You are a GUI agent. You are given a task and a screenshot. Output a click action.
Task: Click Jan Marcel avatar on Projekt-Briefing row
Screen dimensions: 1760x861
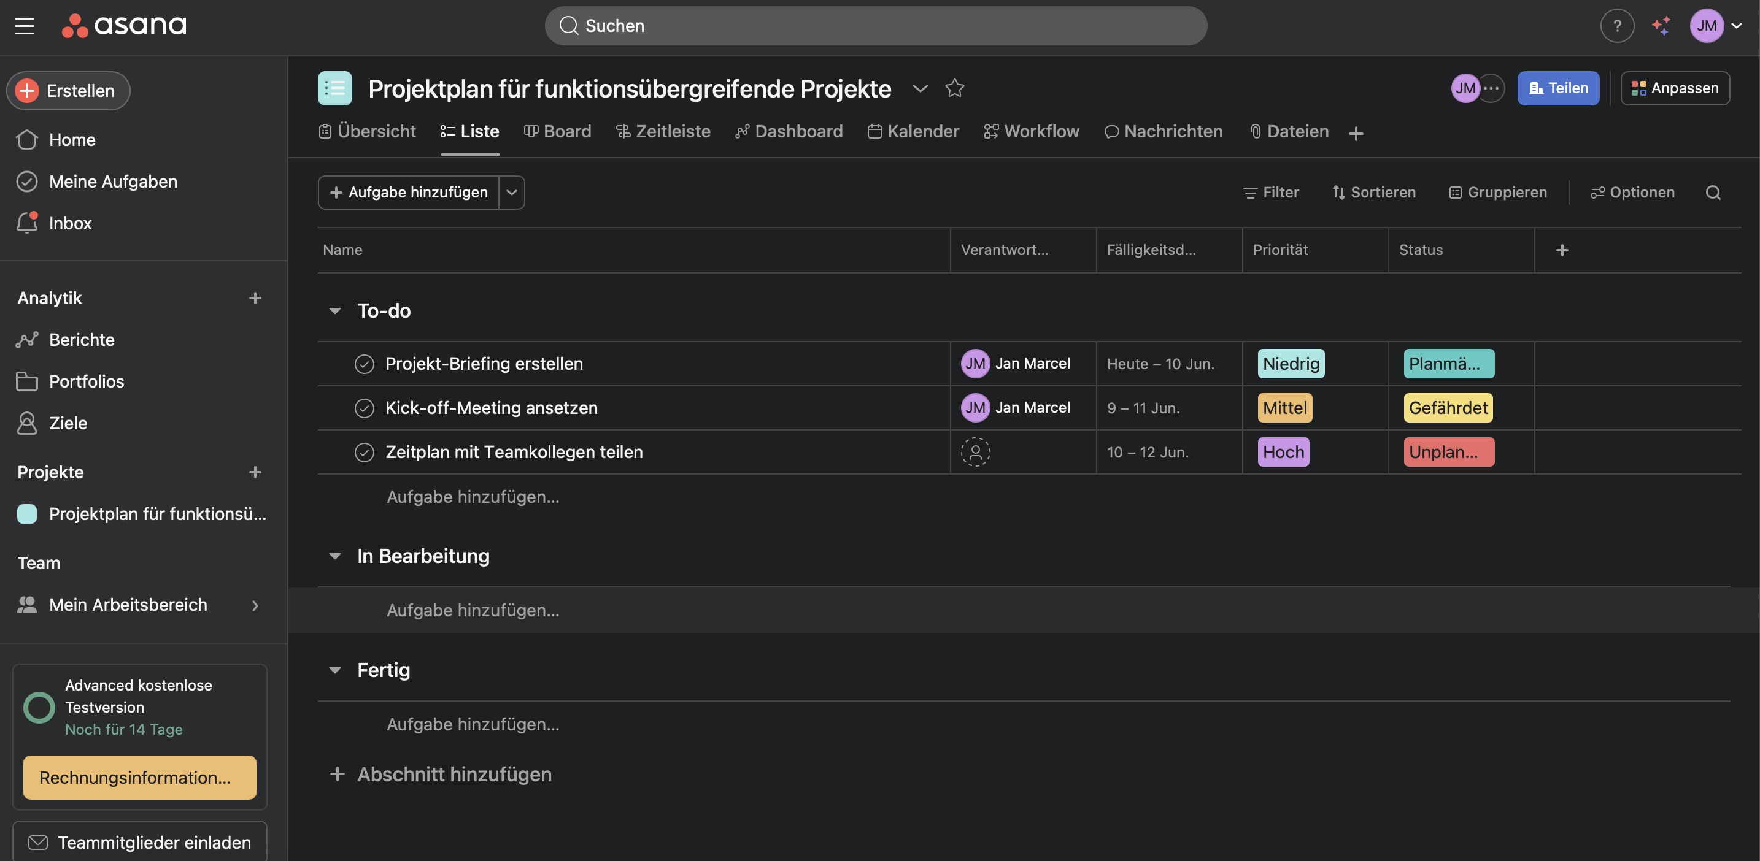click(975, 364)
